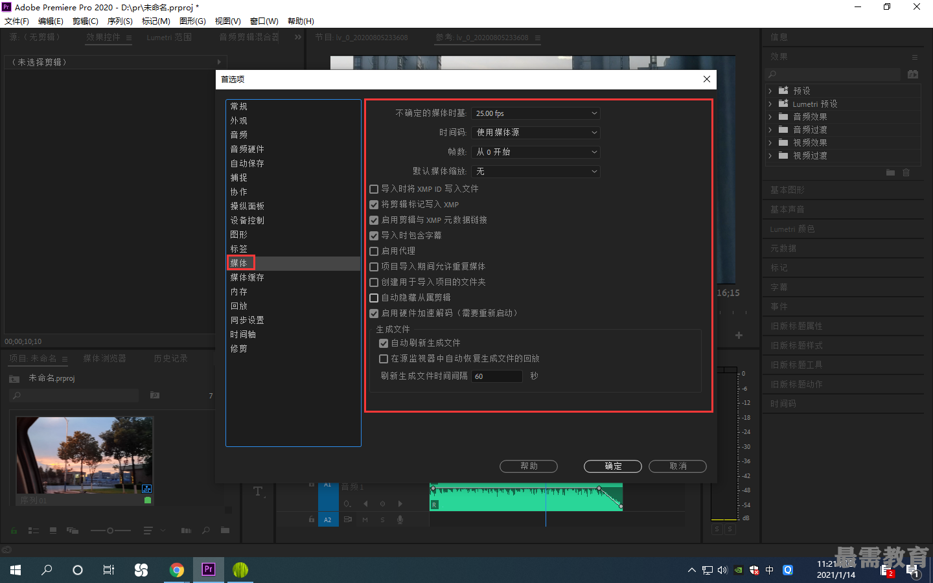
Task: Click project panel thumbnail zoom slider
Action: pyautogui.click(x=110, y=531)
